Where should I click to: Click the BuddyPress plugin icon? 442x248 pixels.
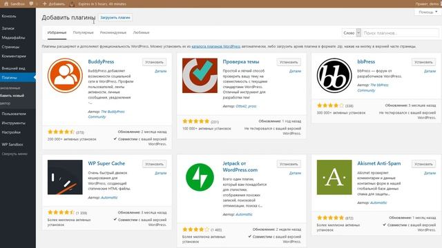coord(65,75)
